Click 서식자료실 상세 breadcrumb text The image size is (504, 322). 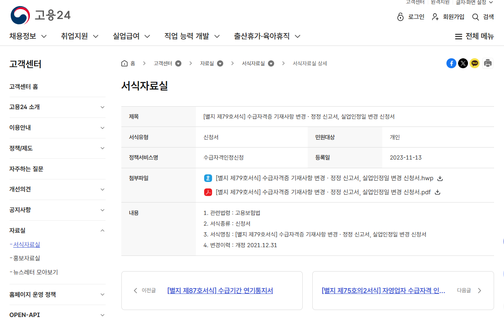tap(310, 63)
